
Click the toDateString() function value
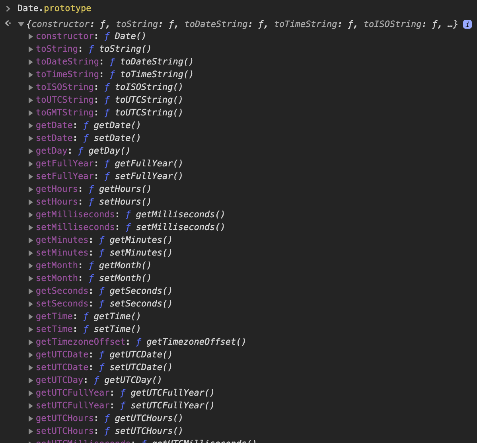[157, 62]
